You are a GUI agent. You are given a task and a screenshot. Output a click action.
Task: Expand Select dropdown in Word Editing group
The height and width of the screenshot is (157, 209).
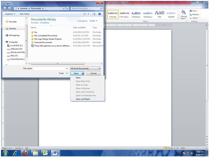pos(194,18)
